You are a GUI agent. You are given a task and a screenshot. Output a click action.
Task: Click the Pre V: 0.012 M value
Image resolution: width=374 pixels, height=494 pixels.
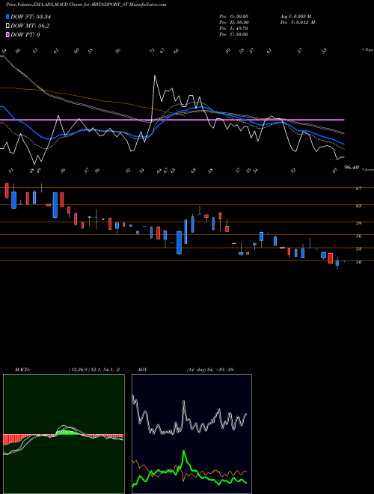(x=298, y=22)
